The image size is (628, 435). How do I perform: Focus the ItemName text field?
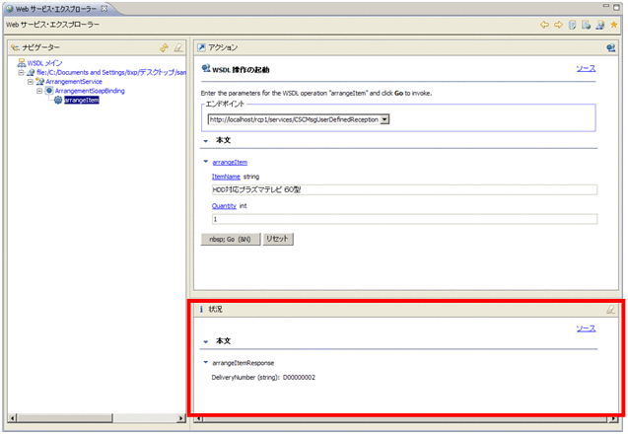pos(404,189)
